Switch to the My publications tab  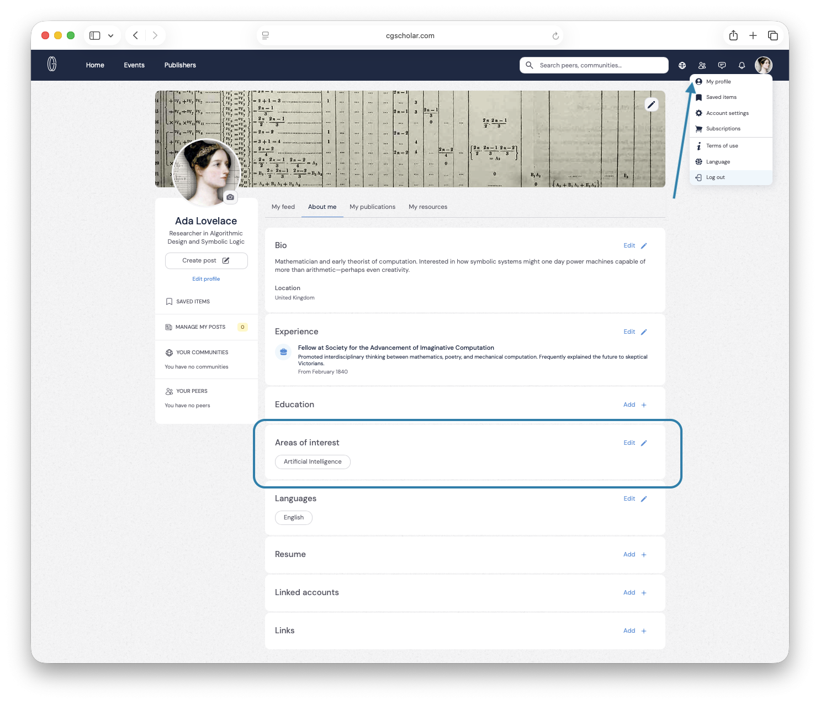coord(372,207)
